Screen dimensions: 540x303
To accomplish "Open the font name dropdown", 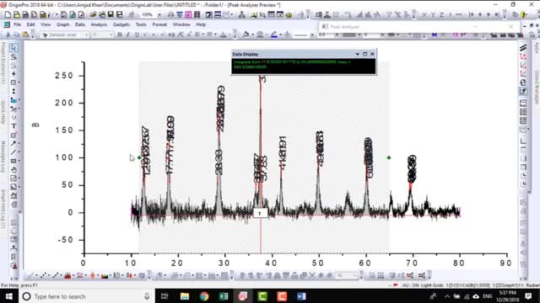I will (x=86, y=35).
